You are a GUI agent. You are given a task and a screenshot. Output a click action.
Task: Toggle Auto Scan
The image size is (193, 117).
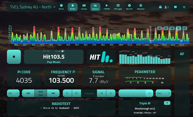click(41, 93)
